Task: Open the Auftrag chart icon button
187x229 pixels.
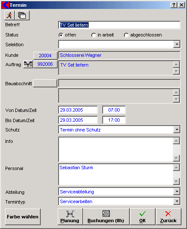Action: click(x=28, y=64)
